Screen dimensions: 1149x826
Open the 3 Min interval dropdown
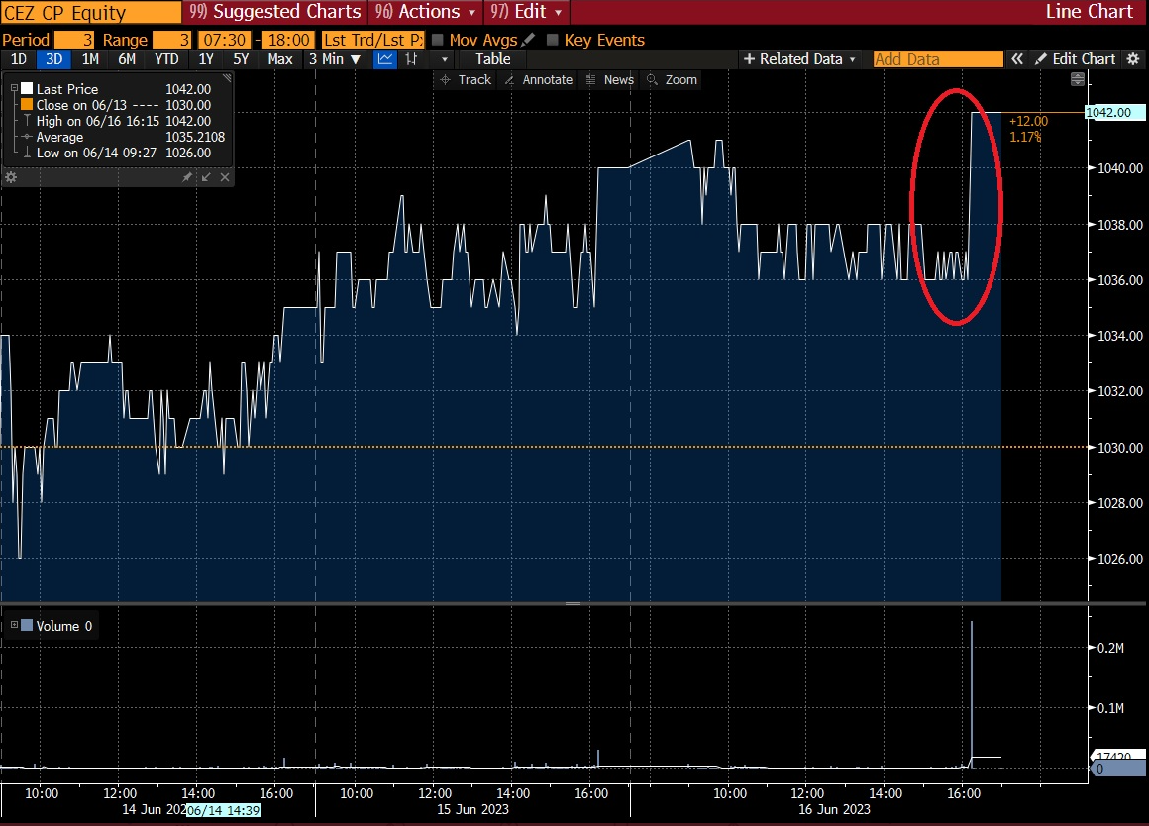[x=334, y=59]
